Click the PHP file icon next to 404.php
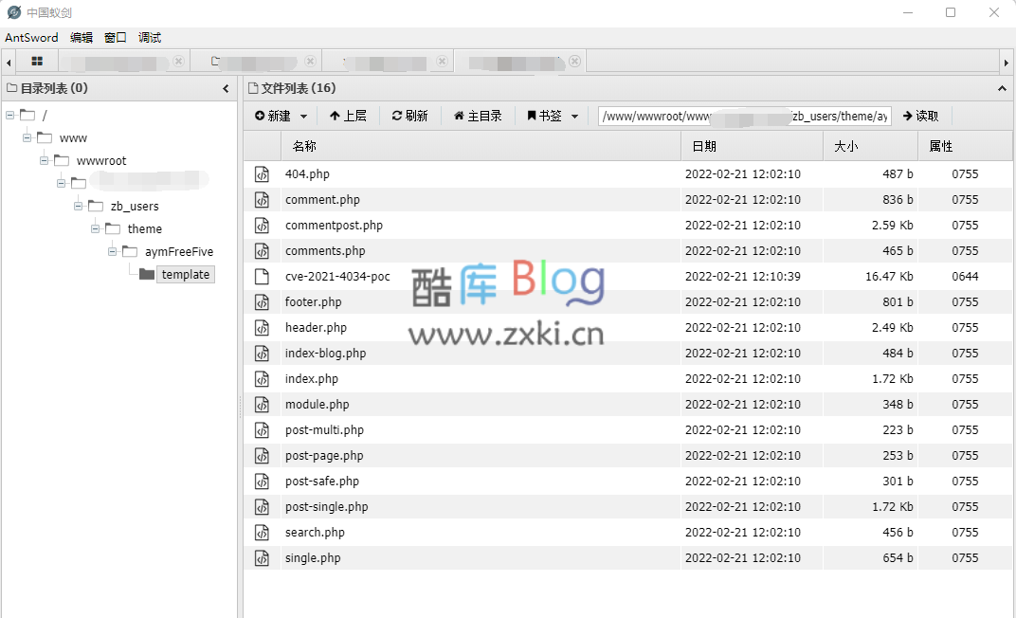The width and height of the screenshot is (1016, 618). [263, 173]
